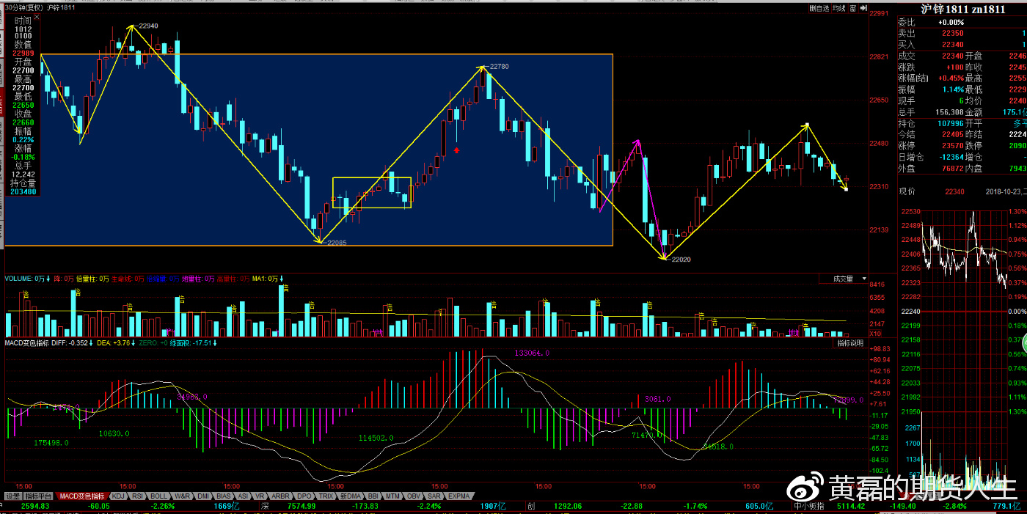The height and width of the screenshot is (514, 1027).
Task: Switch to the DPO indicator tab
Action: click(x=304, y=496)
